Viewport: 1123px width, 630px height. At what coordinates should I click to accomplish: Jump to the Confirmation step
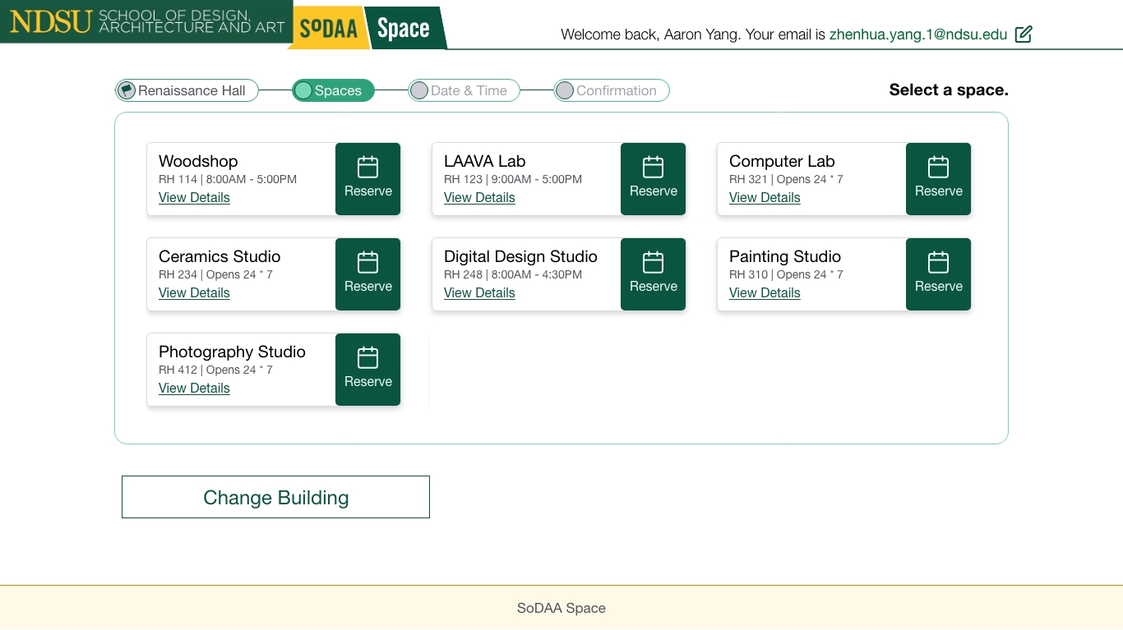tap(612, 90)
